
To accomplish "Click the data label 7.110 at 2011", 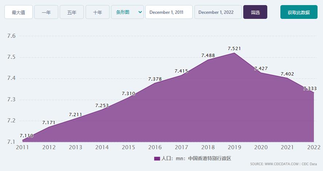I will coord(27,136).
